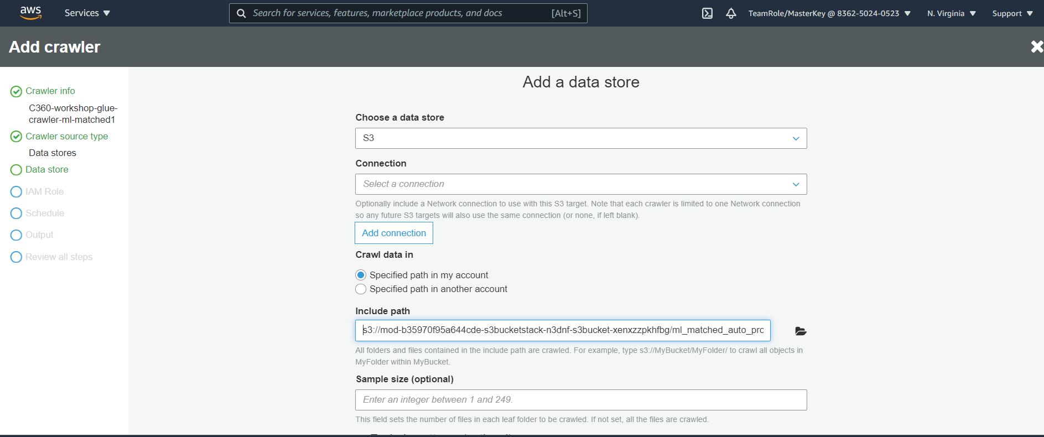Click the Crawler source type checkmark icon

click(x=16, y=137)
